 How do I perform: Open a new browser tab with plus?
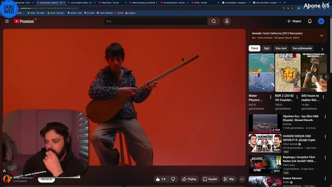[285, 3]
